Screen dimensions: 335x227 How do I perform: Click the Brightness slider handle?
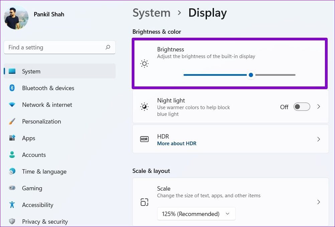tap(251, 75)
